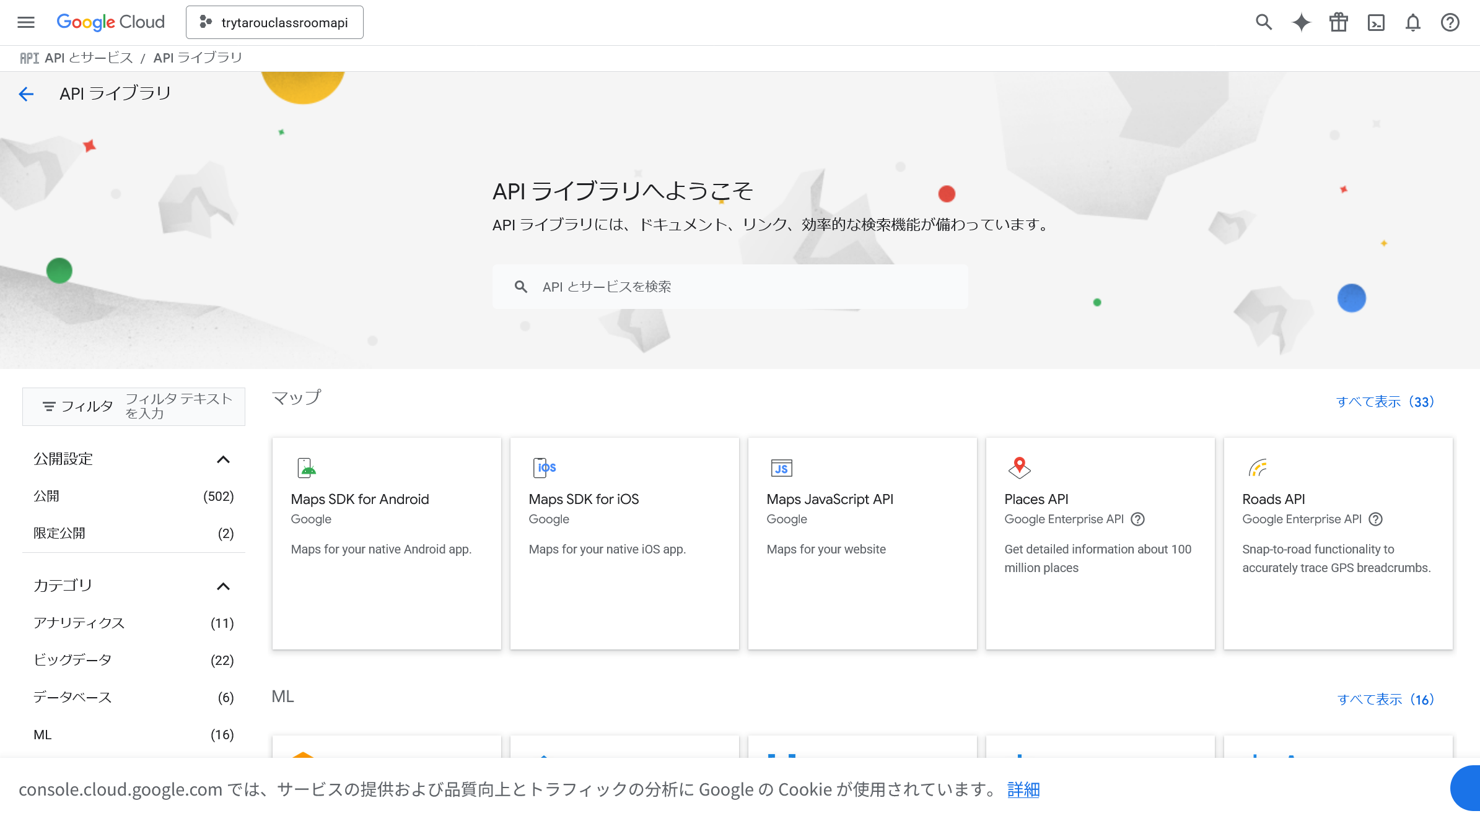Open the notifications bell

click(1413, 22)
